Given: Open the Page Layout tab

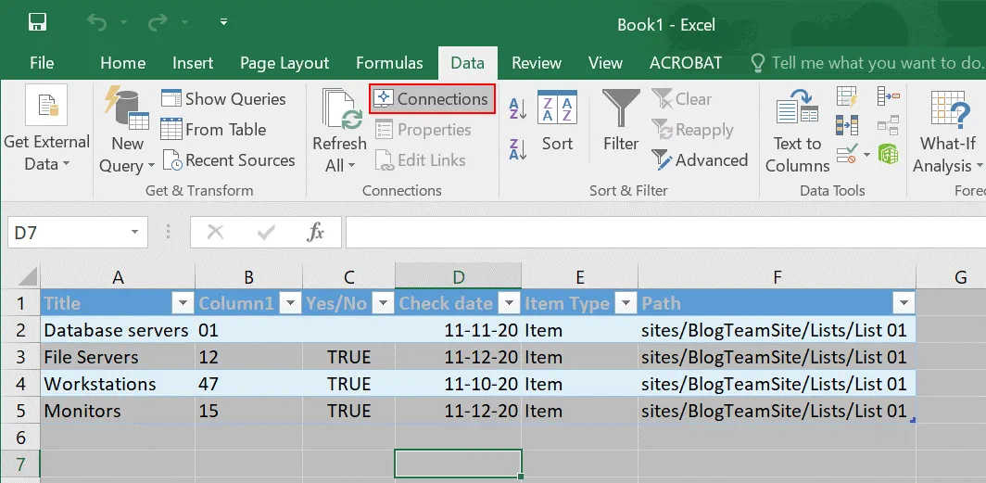Looking at the screenshot, I should click(284, 63).
